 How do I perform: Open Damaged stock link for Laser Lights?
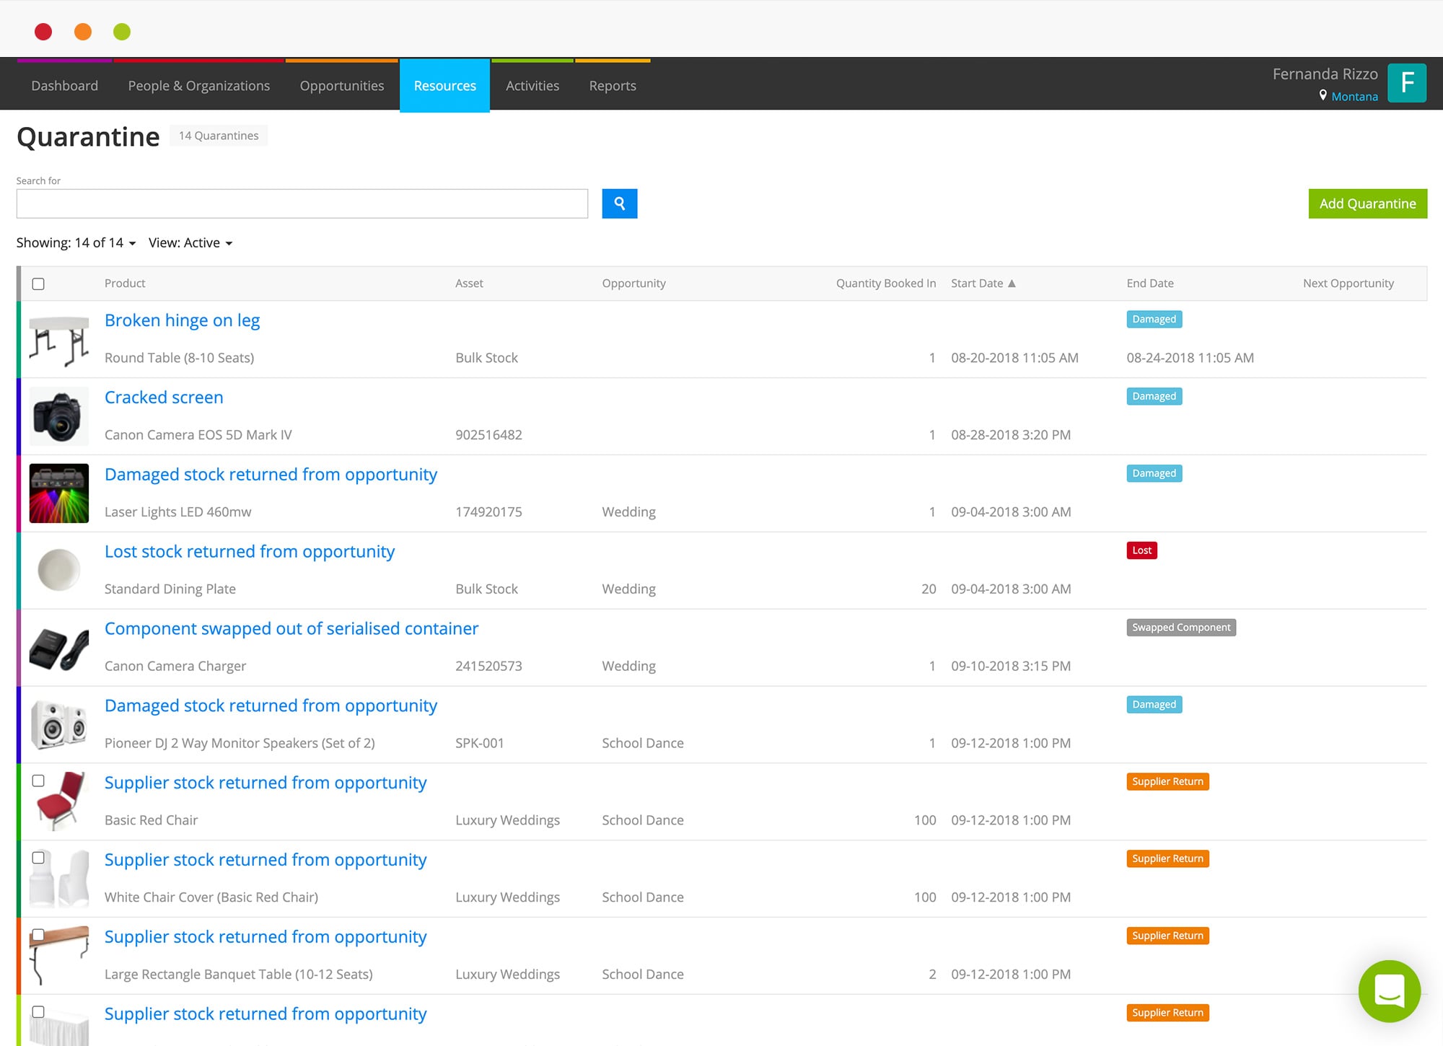click(271, 475)
